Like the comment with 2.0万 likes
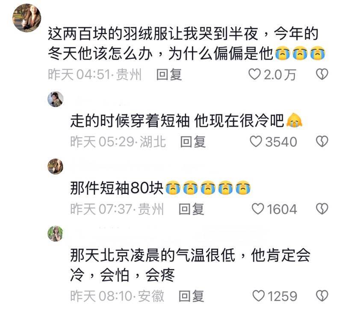This screenshot has height=314, width=342. (x=254, y=74)
